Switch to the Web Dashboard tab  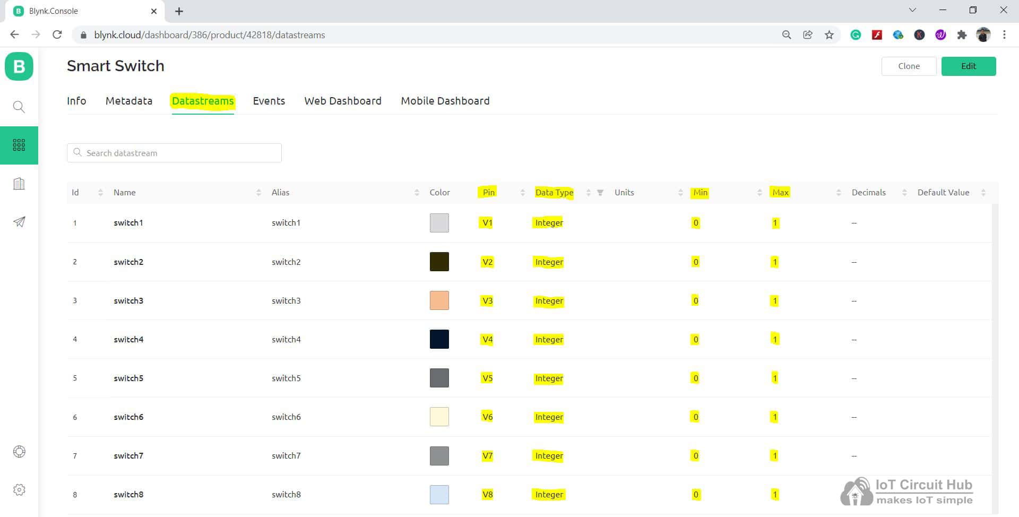342,101
